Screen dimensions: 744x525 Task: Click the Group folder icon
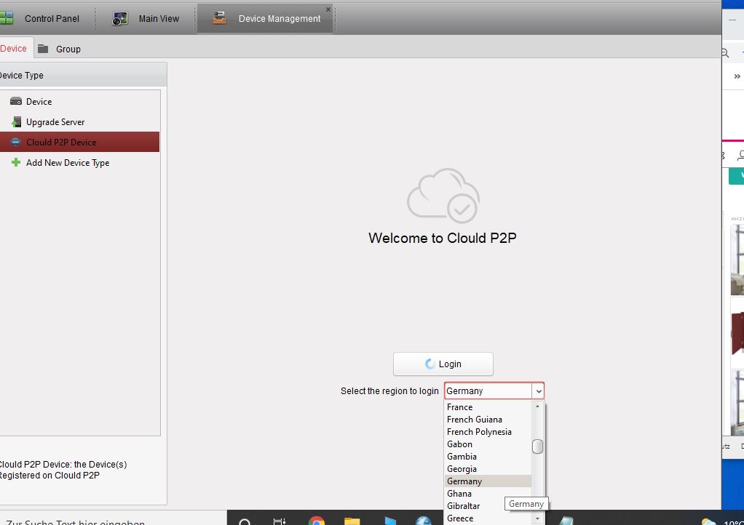coord(43,49)
